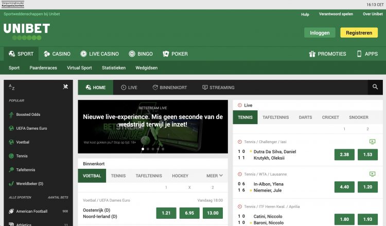Select Snooker tab in Live panel
This screenshot has width=386, height=226.
(x=359, y=117)
